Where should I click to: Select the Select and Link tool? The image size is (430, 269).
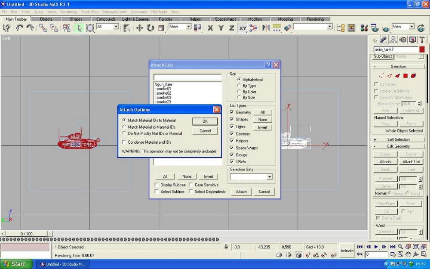click(43, 28)
